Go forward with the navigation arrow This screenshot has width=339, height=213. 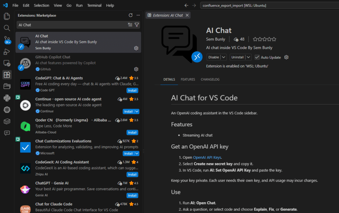pos(194,5)
